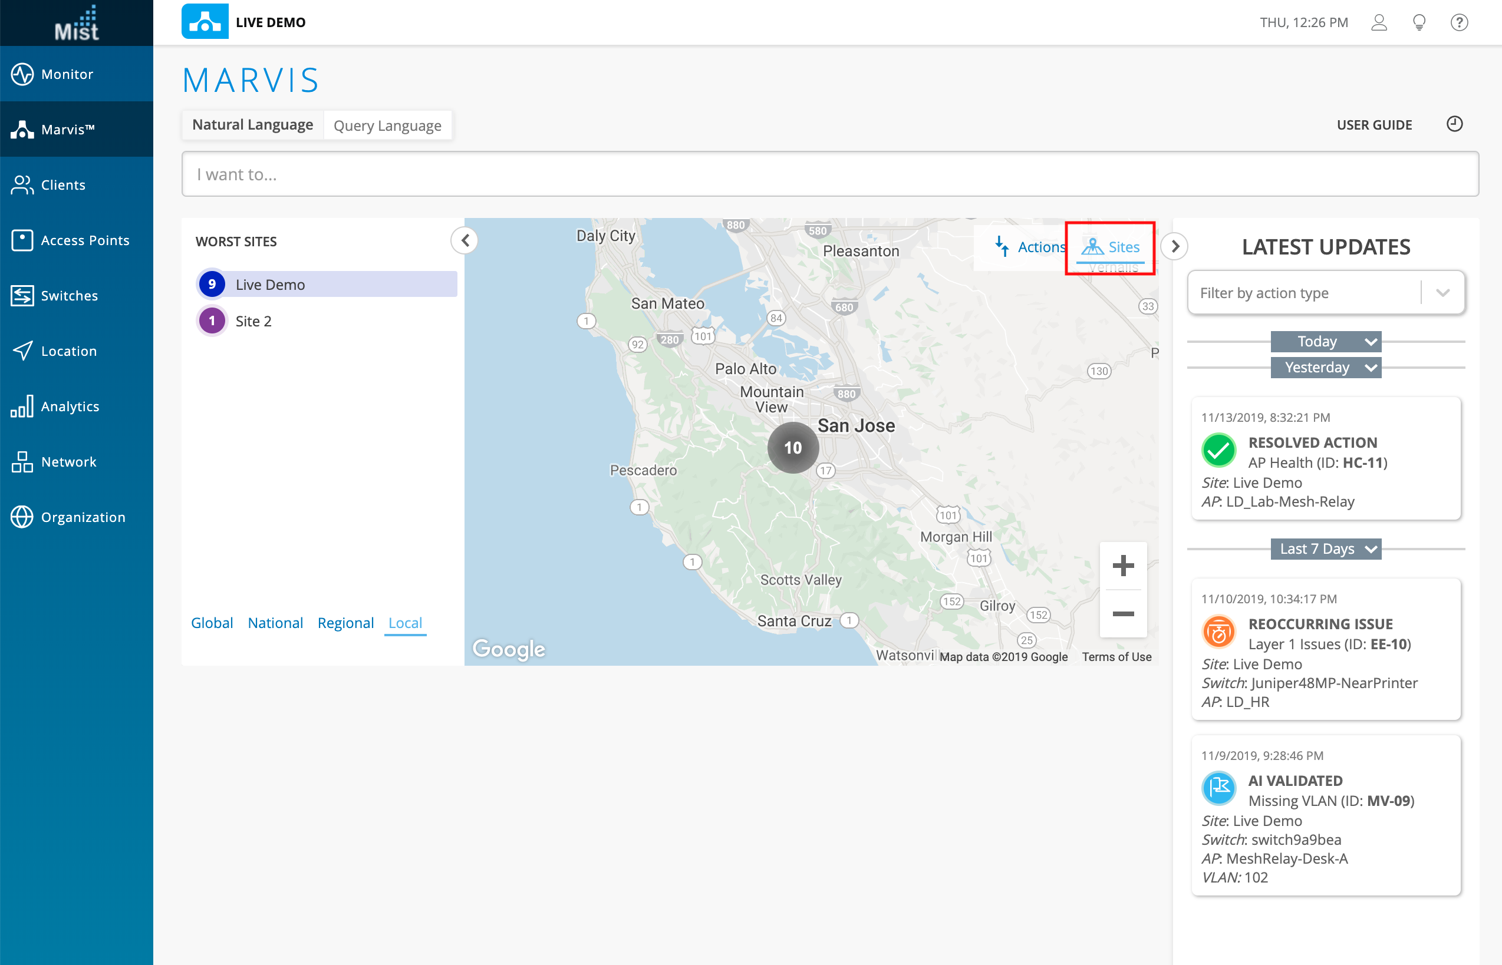Click the clock history icon near User Guide
Viewport: 1502px width, 965px height.
pos(1454,124)
